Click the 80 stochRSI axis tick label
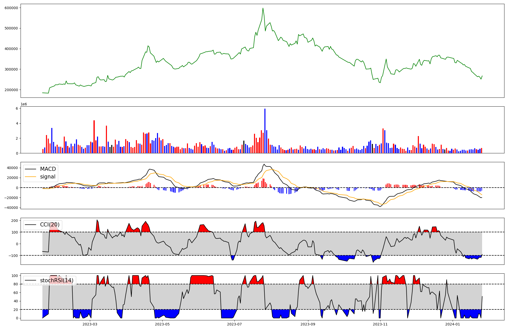This screenshot has height=330, width=508. pos(15,284)
